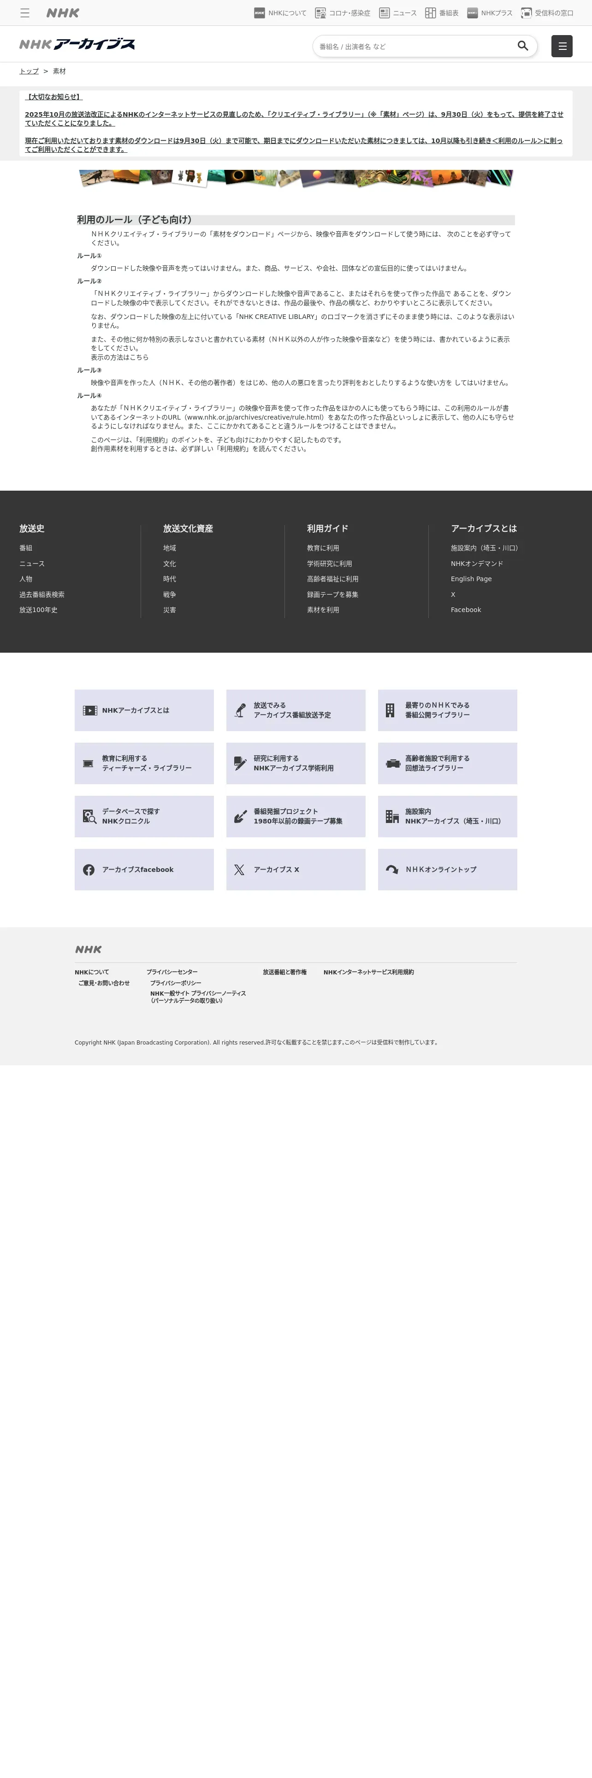Open English Page link
The image size is (592, 1778).
(471, 579)
